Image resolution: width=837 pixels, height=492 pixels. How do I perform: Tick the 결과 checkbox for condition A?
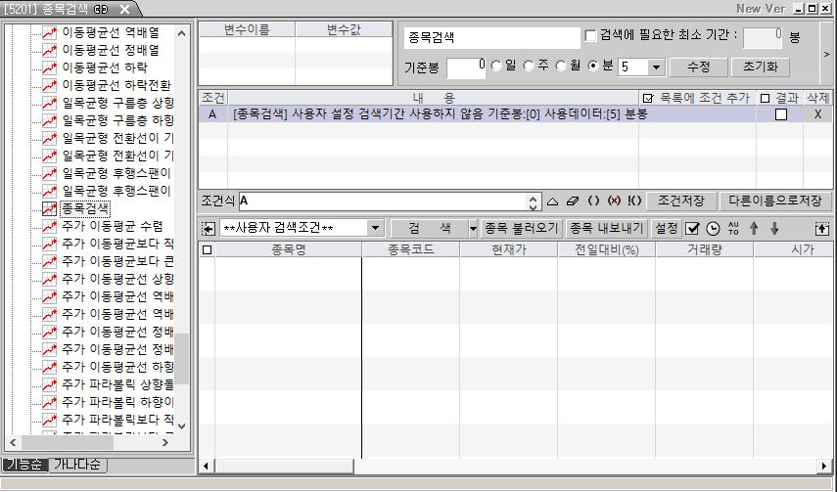[781, 114]
